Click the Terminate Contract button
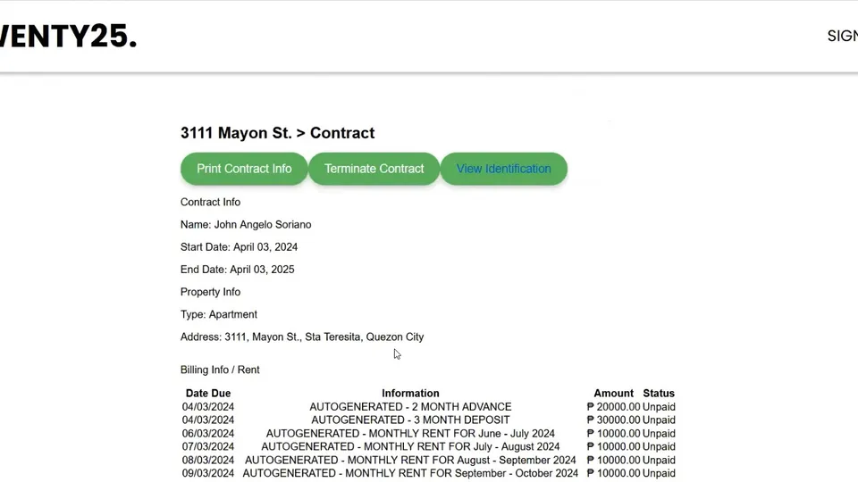This screenshot has width=858, height=482. pyautogui.click(x=374, y=169)
